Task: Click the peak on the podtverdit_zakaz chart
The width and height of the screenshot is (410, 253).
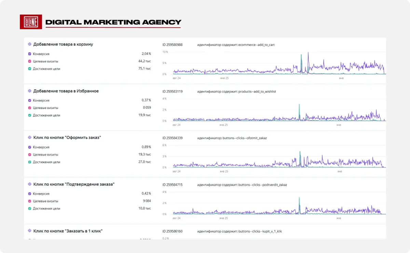Action: [299, 198]
